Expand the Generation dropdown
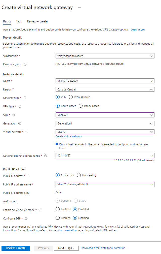This screenshot has height=254, width=161. [x=105, y=123]
